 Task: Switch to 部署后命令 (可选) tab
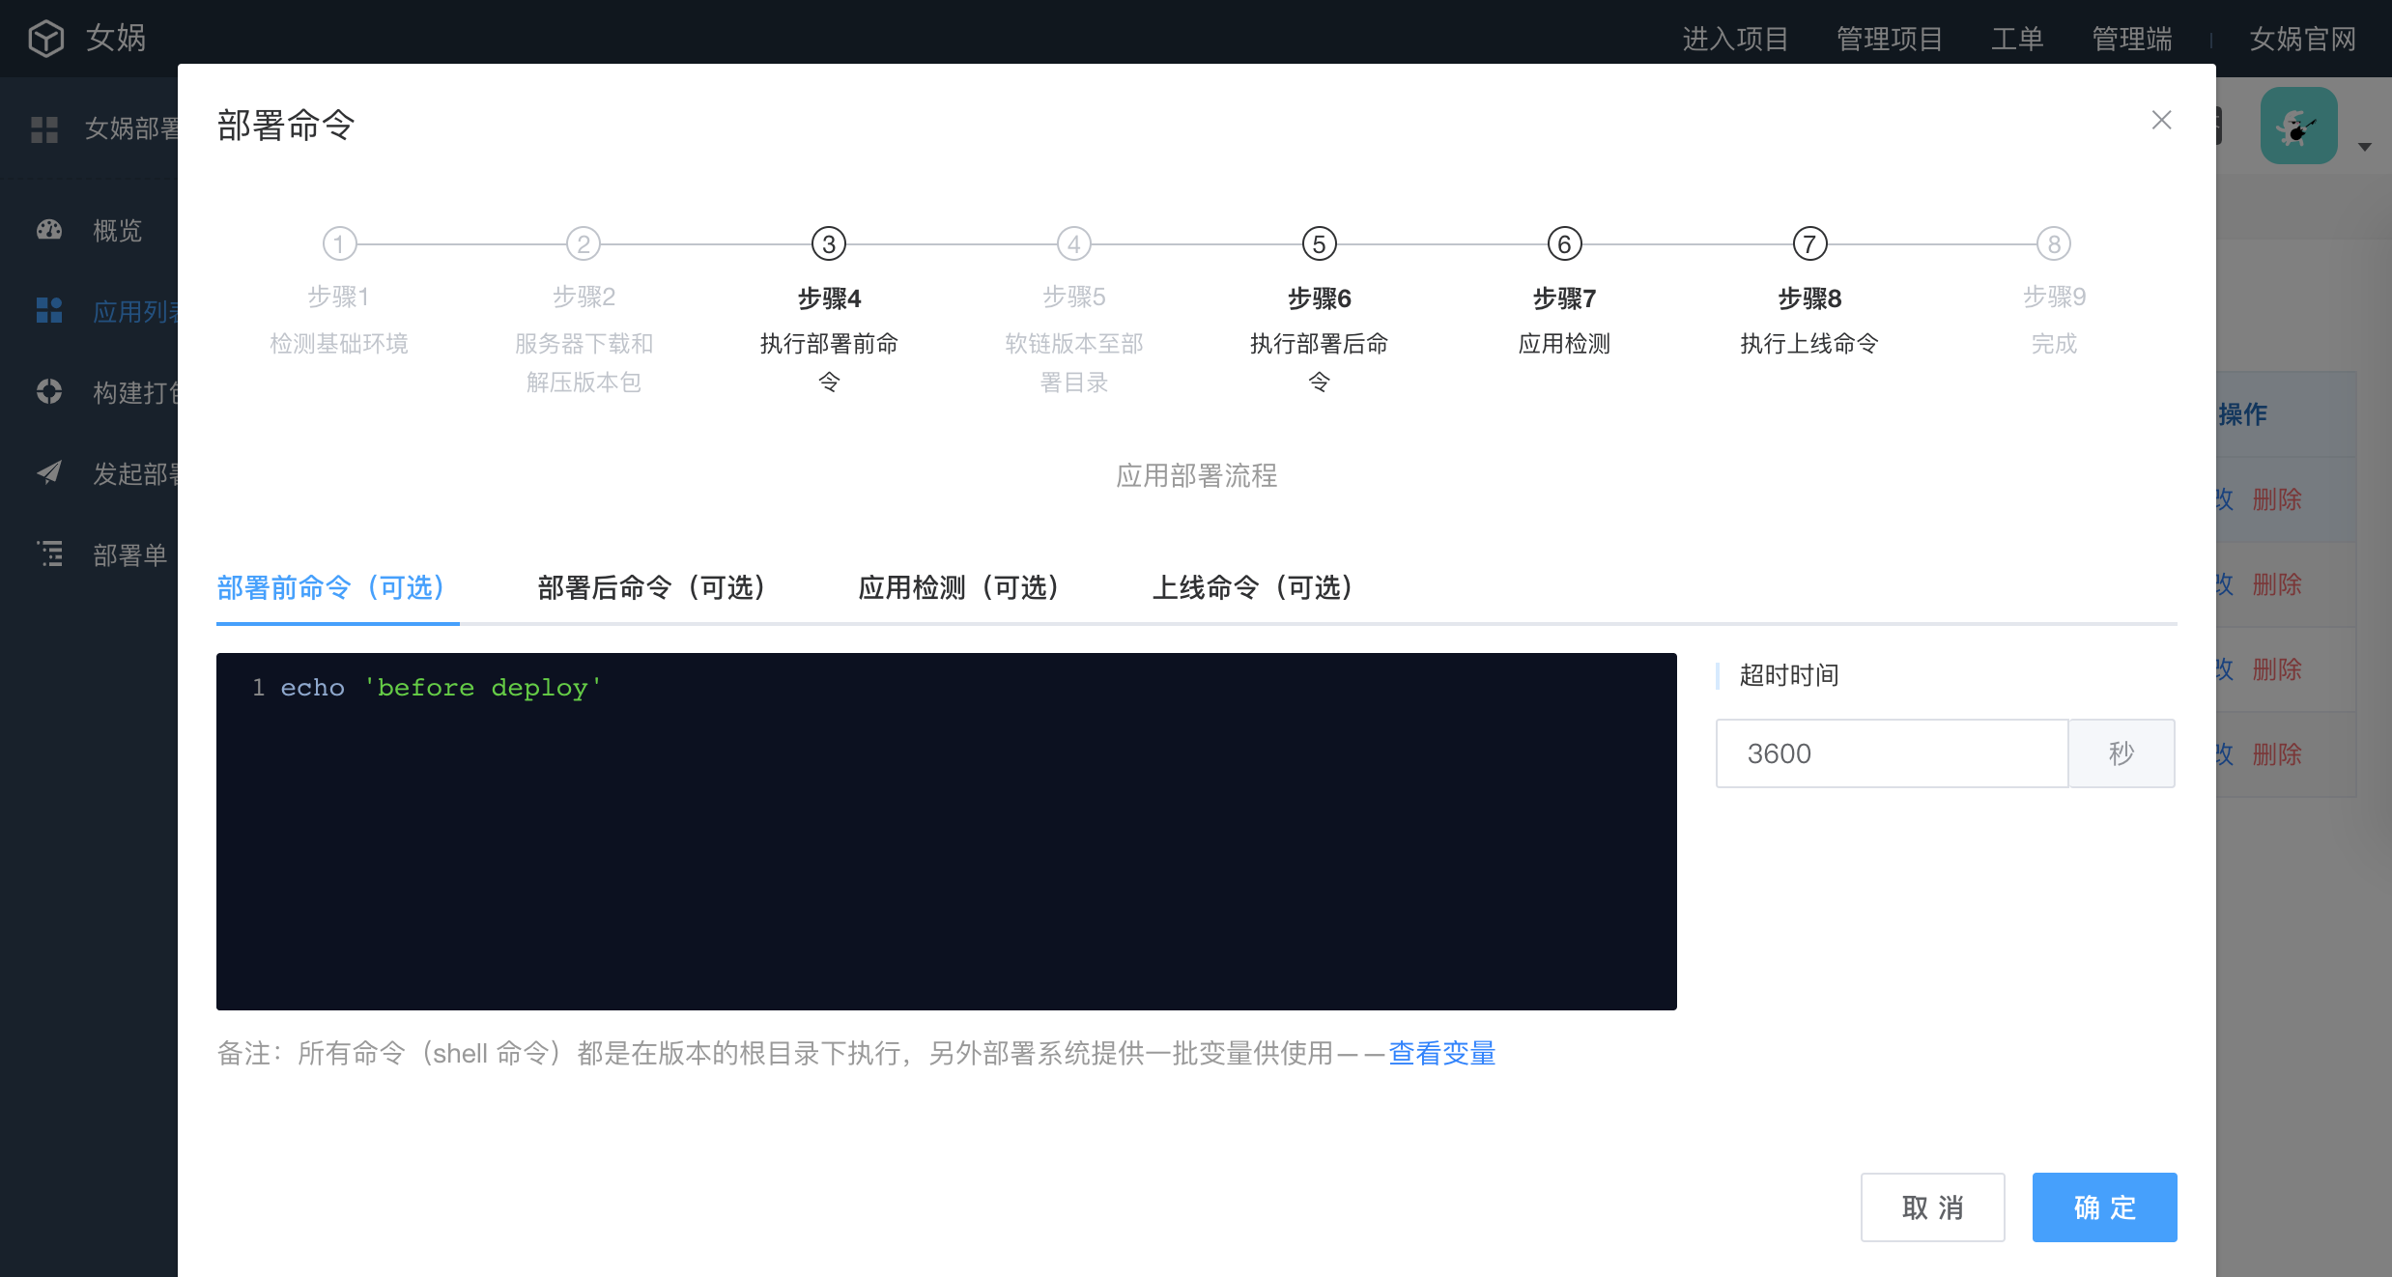click(x=652, y=587)
